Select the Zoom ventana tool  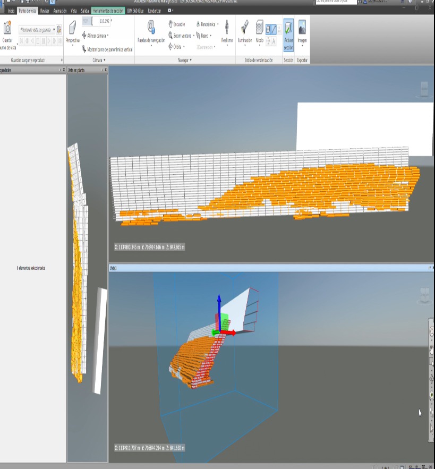point(180,36)
